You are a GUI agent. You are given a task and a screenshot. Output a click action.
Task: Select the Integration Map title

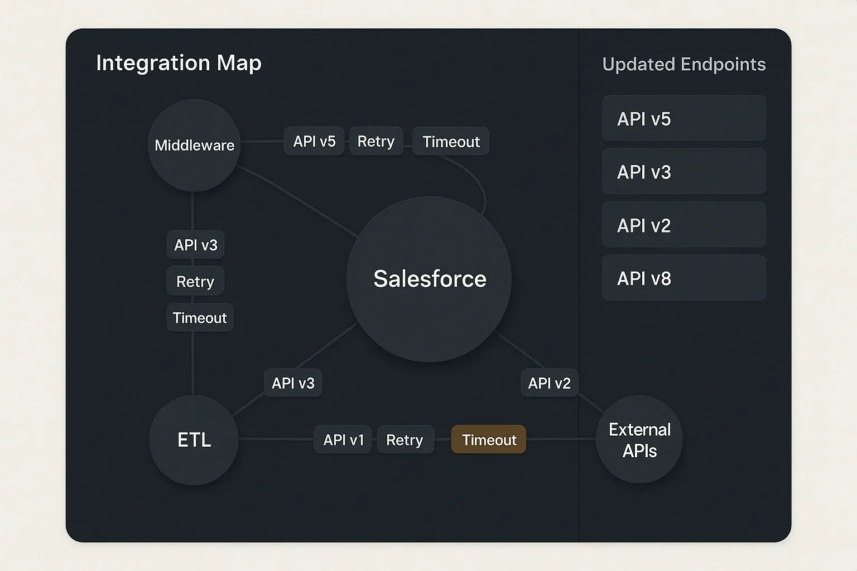click(x=179, y=63)
